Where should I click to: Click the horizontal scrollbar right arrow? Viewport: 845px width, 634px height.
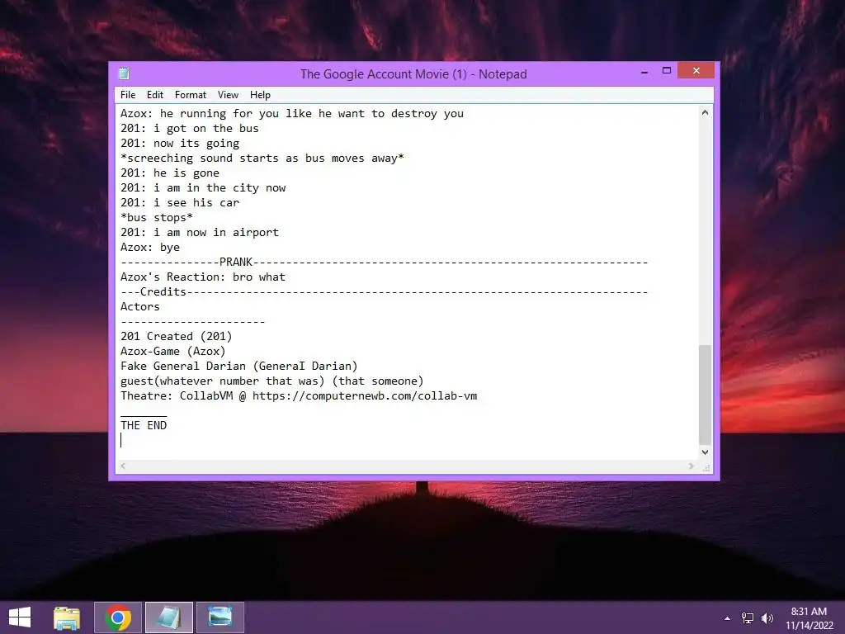(691, 466)
